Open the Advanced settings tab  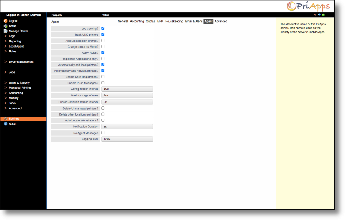221,21
